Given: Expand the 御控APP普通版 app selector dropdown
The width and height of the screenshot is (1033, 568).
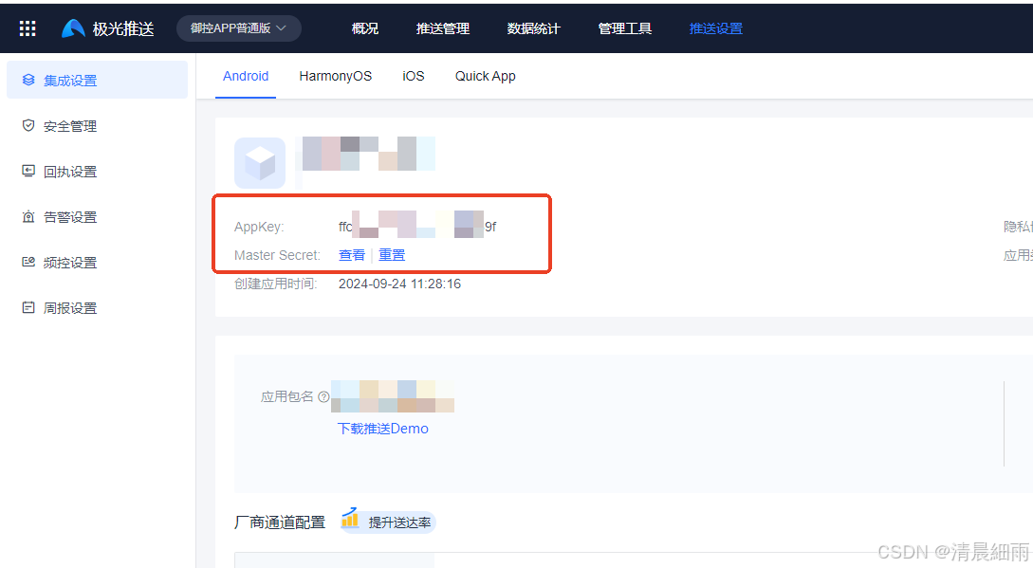Looking at the screenshot, I should (238, 28).
